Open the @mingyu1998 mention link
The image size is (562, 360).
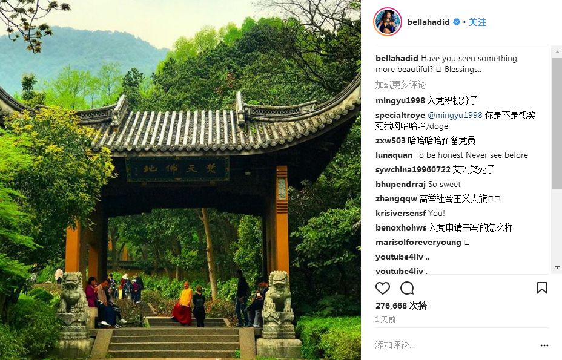pyautogui.click(x=455, y=115)
